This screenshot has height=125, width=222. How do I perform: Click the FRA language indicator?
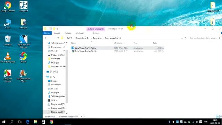click(206, 122)
